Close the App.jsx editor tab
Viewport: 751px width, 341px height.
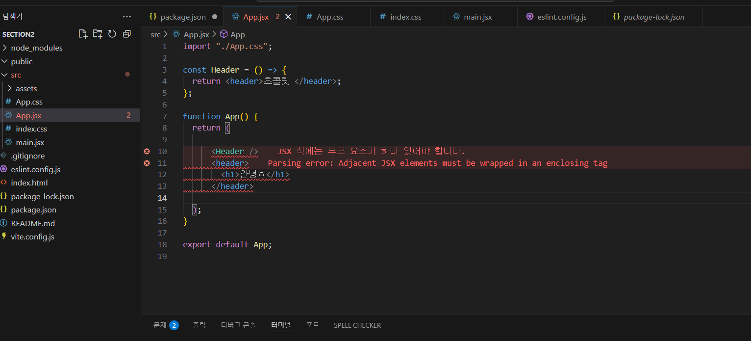point(288,17)
